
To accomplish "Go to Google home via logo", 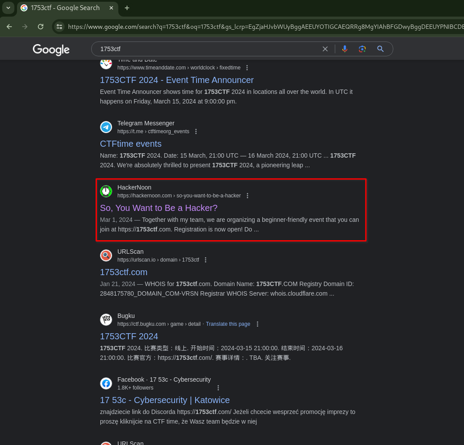I will 51,49.
